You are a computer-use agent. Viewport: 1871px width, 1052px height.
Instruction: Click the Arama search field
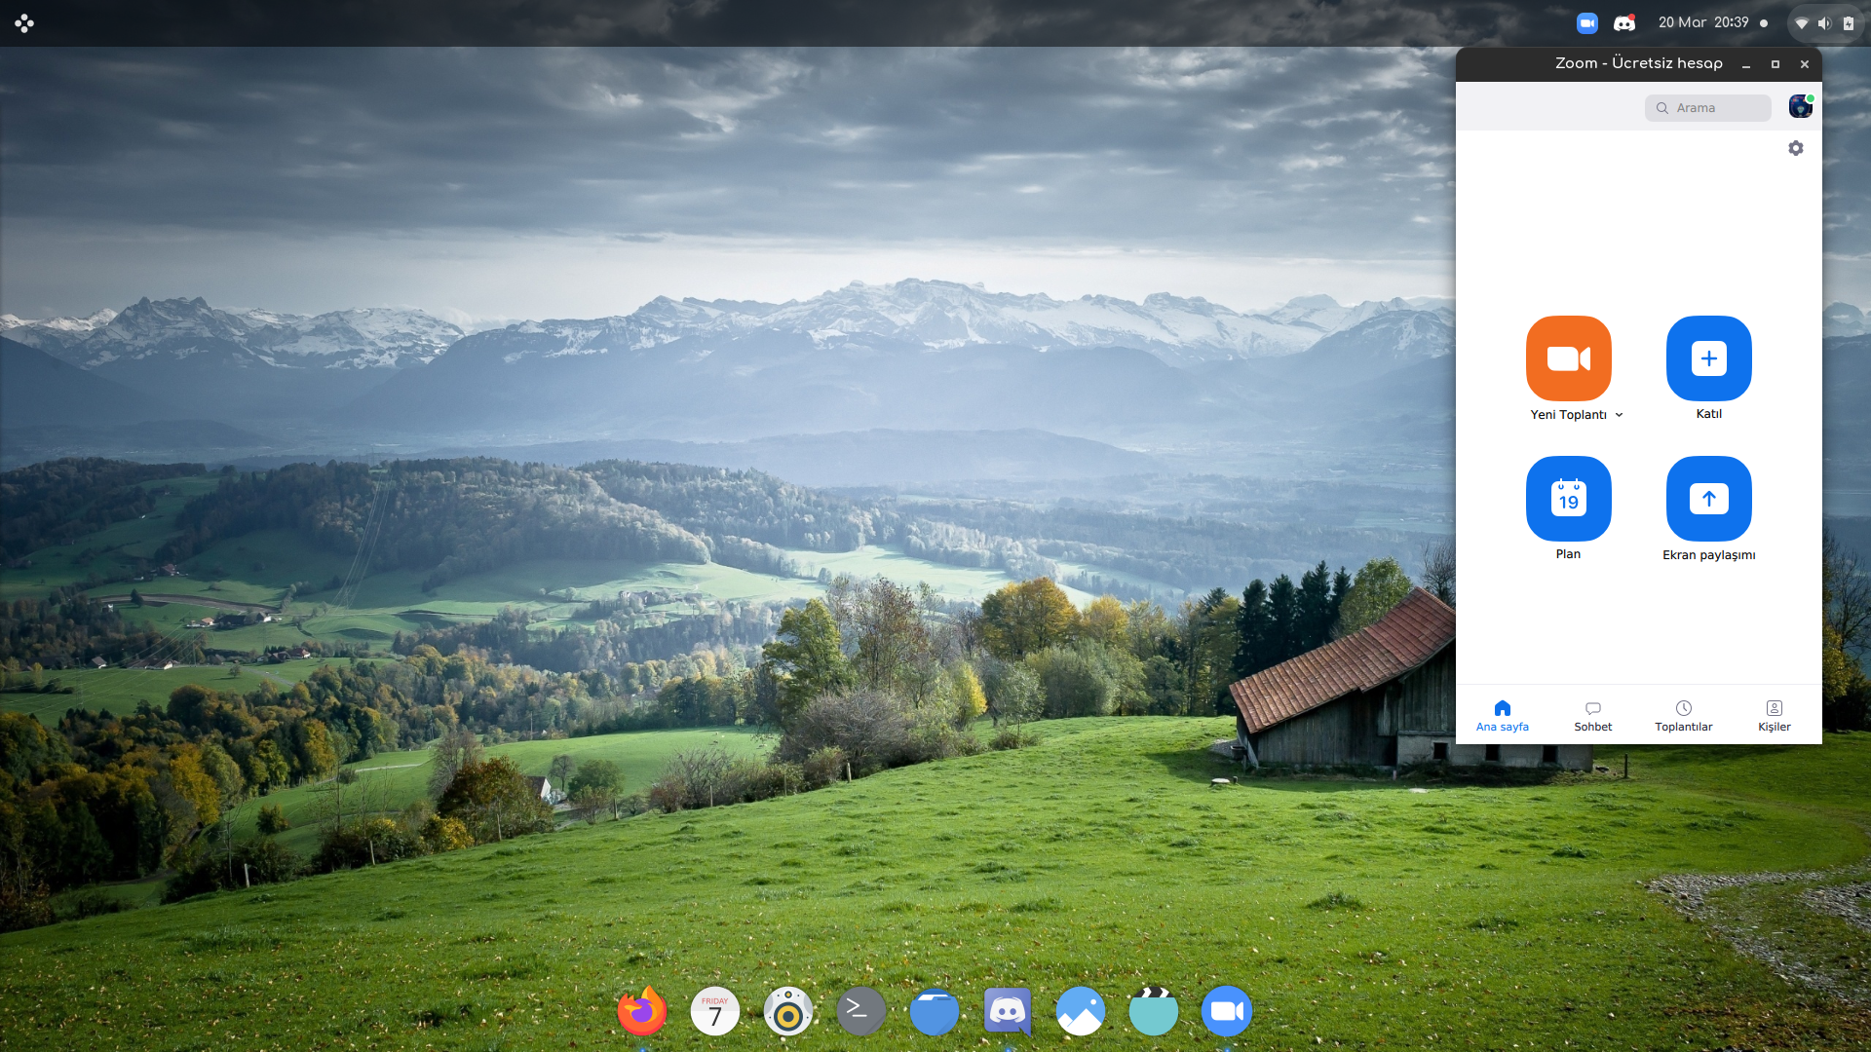point(1708,108)
